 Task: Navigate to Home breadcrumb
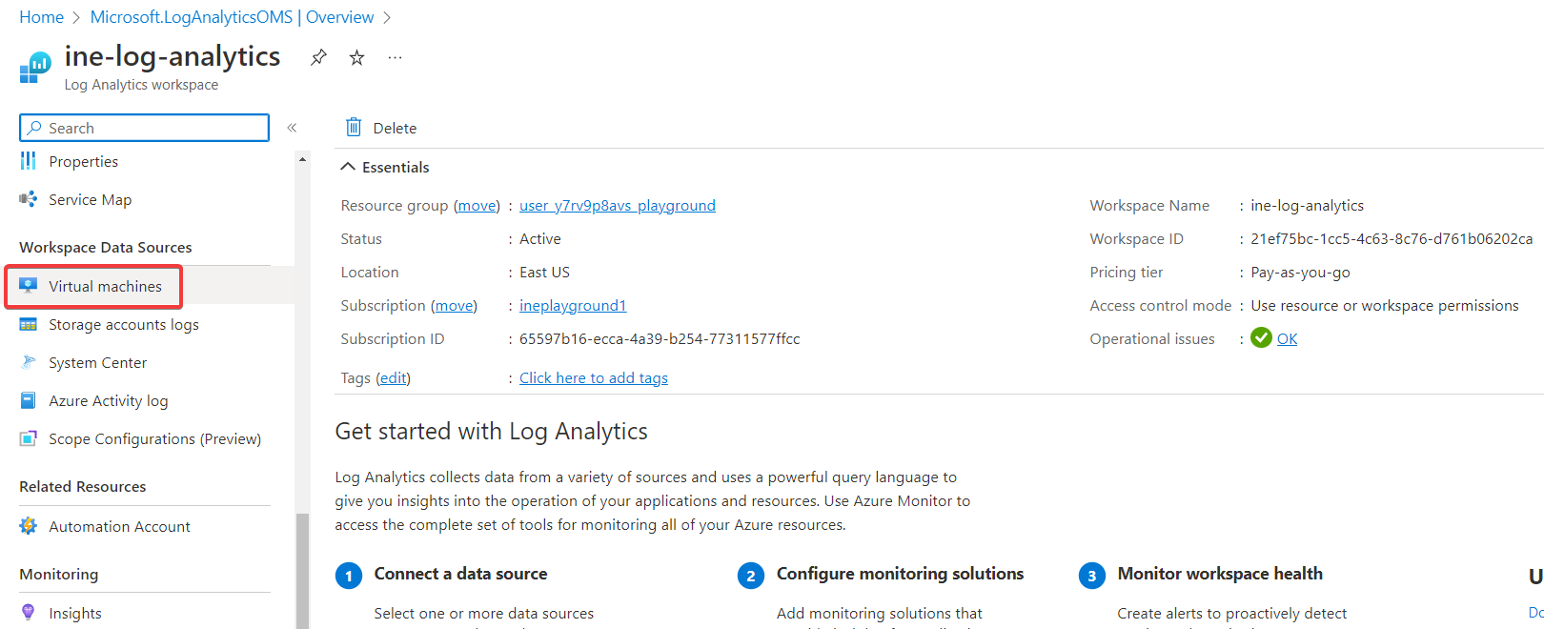41,17
